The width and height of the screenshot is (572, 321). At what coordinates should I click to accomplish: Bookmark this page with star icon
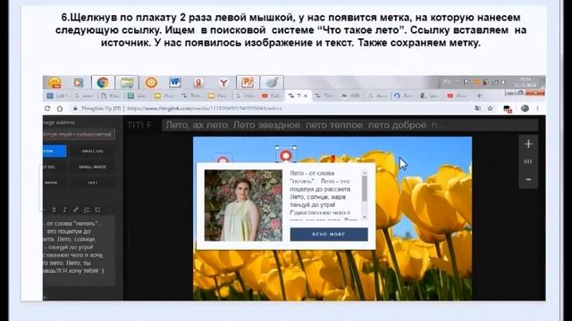[x=491, y=109]
